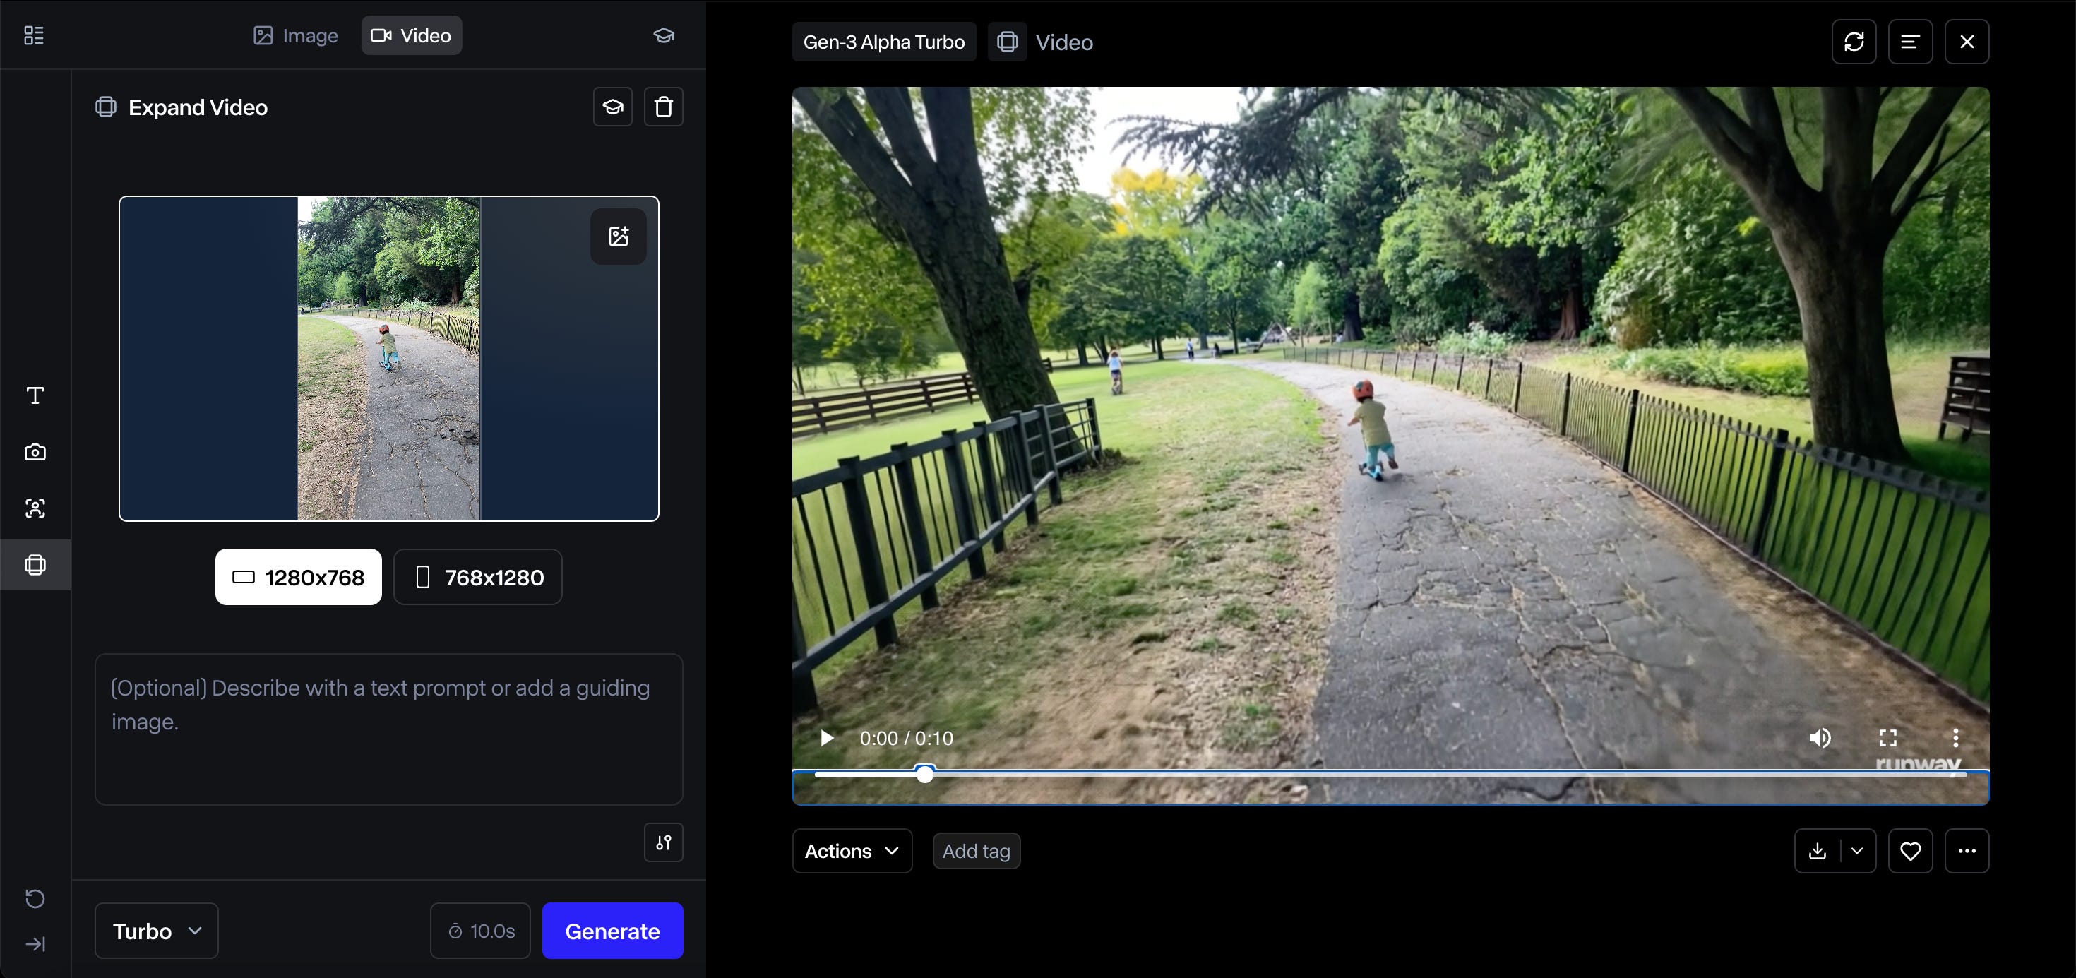Mute the video with speaker icon
This screenshot has width=2076, height=978.
pos(1820,738)
